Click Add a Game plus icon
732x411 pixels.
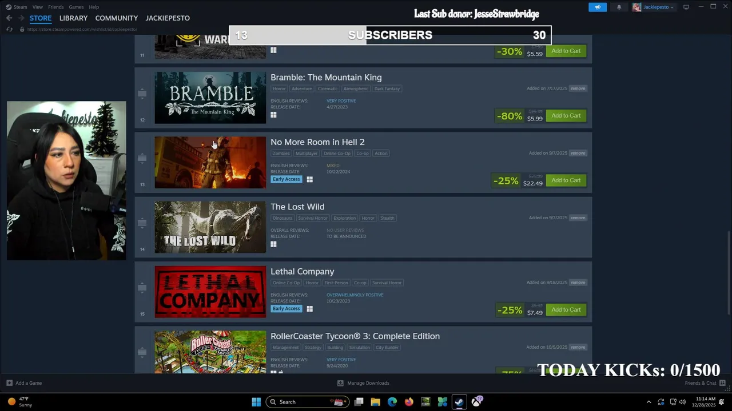tap(9, 383)
